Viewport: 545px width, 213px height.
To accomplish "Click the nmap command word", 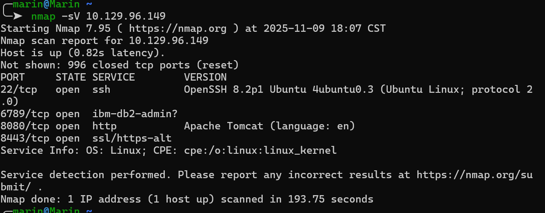I will click(43, 17).
